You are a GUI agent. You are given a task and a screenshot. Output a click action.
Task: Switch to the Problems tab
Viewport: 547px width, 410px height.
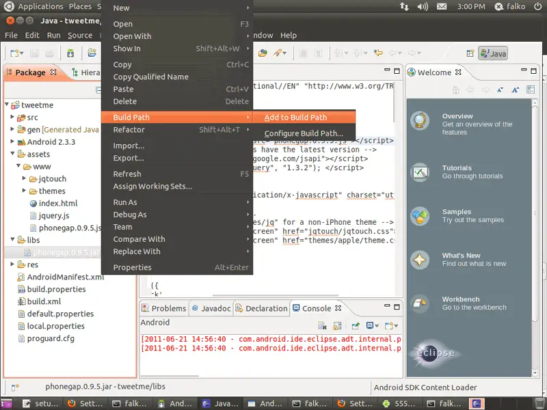tap(164, 308)
